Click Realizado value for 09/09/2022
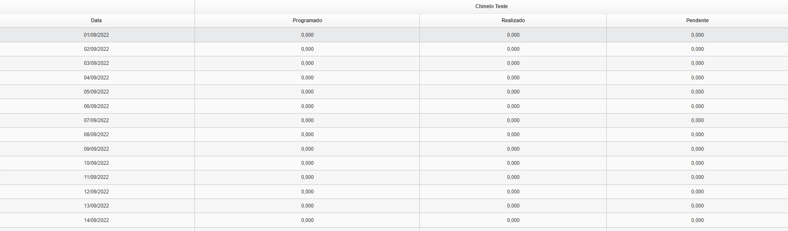 [x=513, y=149]
